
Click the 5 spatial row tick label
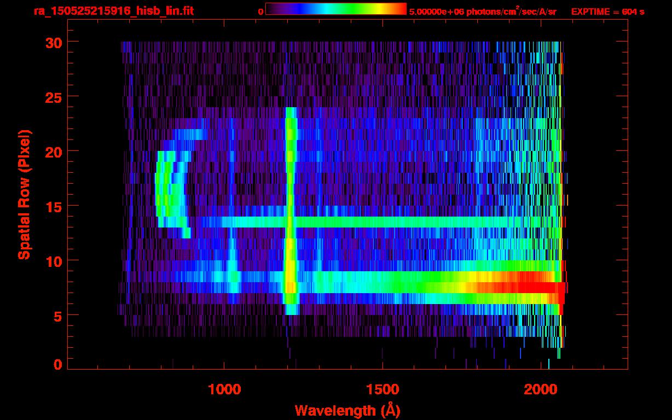pyautogui.click(x=56, y=316)
